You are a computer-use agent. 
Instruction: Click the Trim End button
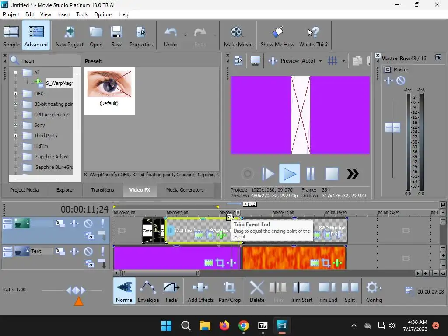(327, 291)
